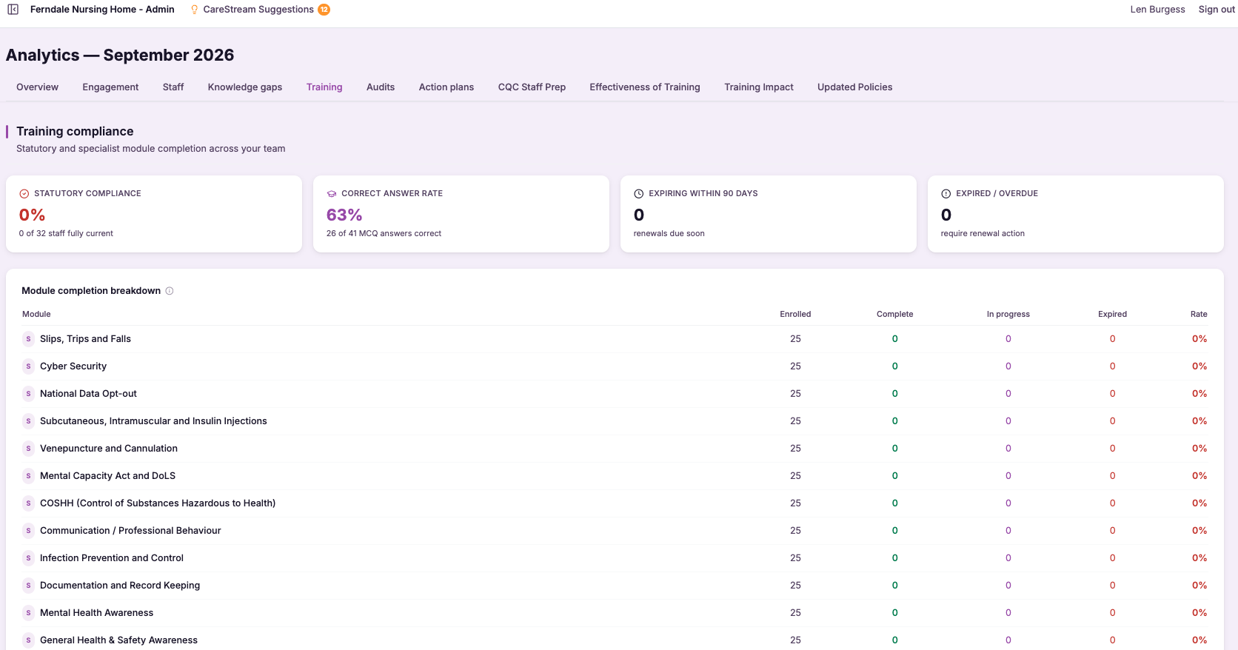Go to the Updated Policies tab

pyautogui.click(x=855, y=87)
